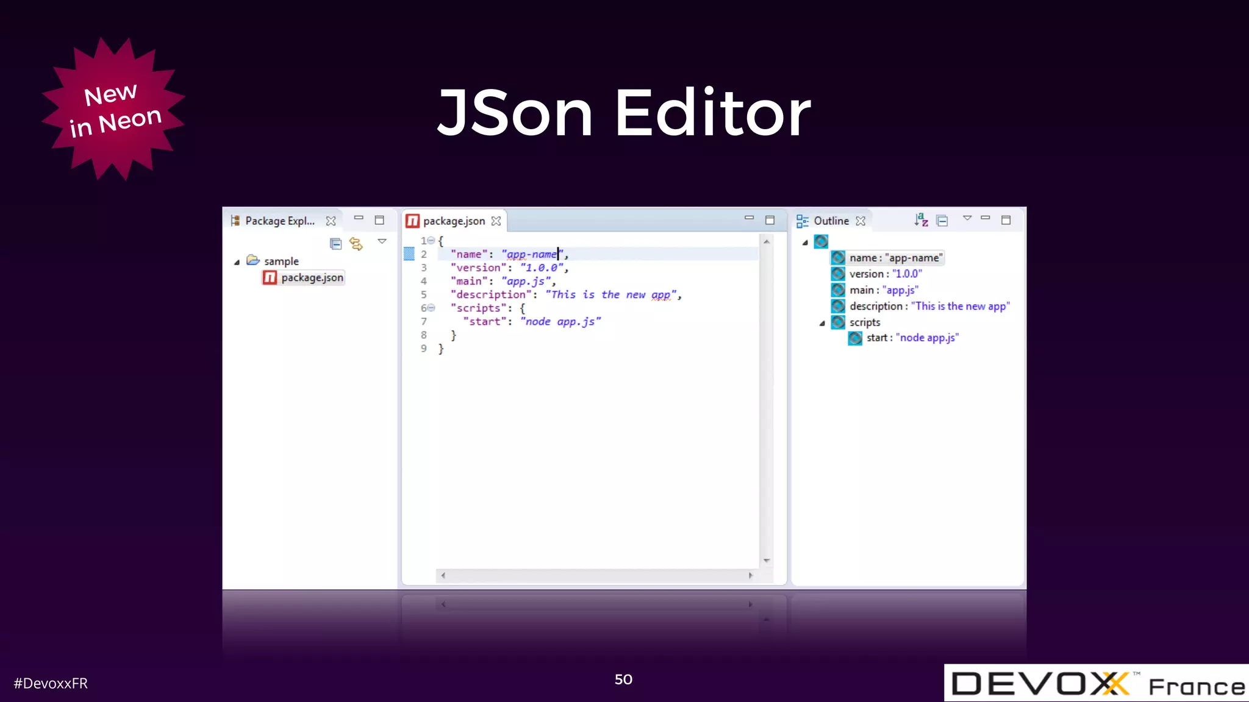Screen dimensions: 1249x702
Task: Collapse the scripts node in Outline
Action: pos(822,323)
